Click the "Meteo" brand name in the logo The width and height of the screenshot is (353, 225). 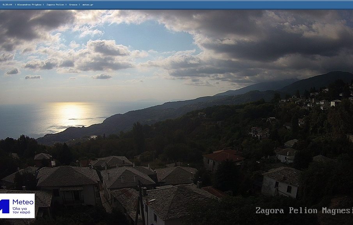coord(23,202)
